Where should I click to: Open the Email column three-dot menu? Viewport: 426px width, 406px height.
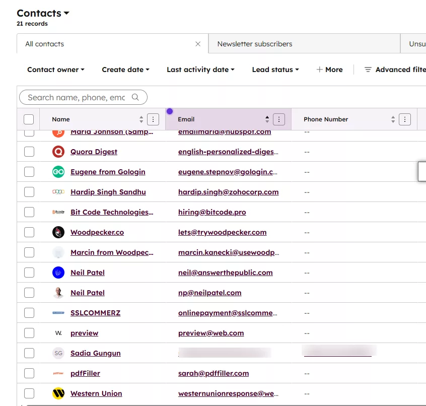(x=279, y=119)
